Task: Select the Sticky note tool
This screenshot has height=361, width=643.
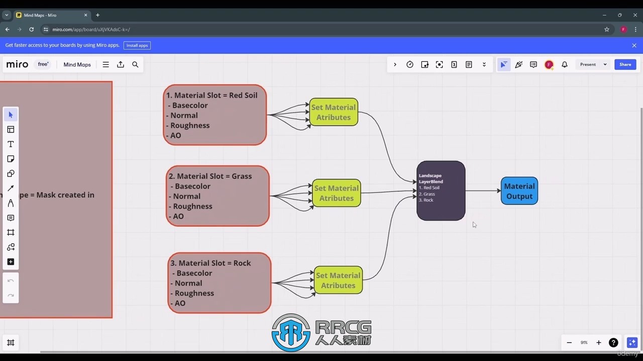Action: point(11,159)
